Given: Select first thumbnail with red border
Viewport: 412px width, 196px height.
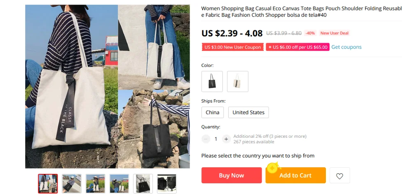Looking at the screenshot, I should [48, 184].
